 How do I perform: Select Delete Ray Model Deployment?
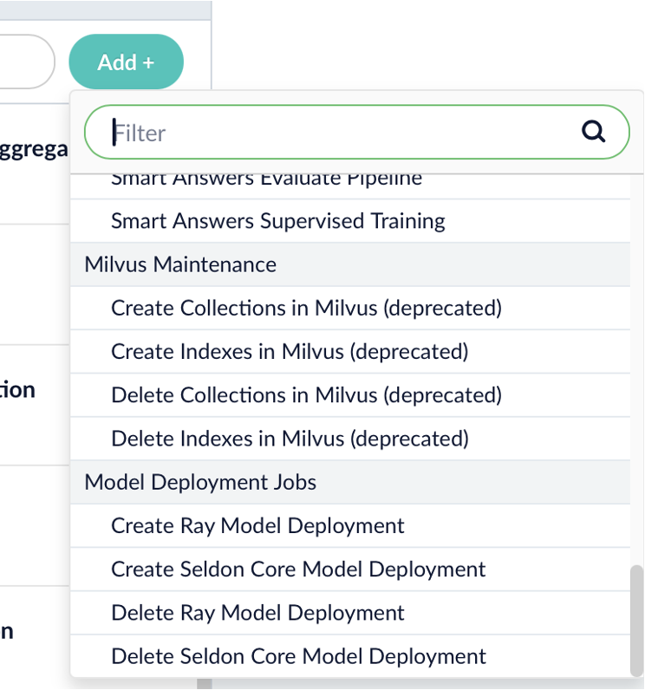(x=257, y=613)
